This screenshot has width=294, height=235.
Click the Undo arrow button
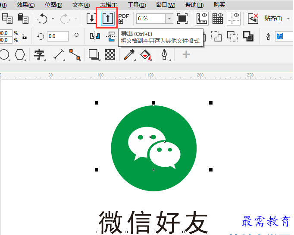[42, 19]
